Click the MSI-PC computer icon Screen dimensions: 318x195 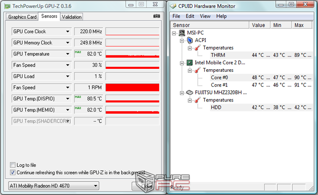182,33
